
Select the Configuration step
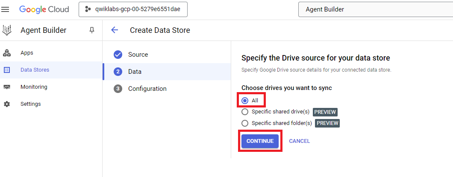pyautogui.click(x=147, y=89)
